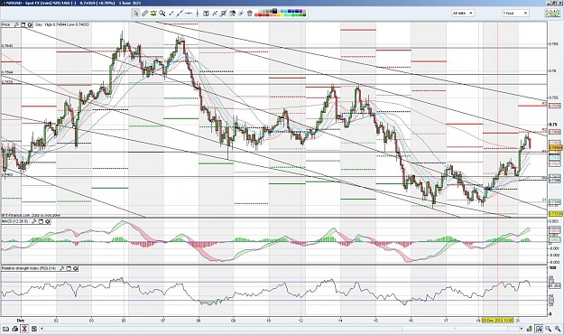The width and height of the screenshot is (564, 335).
Task: Select the short segment line tool
Action: click(171, 14)
